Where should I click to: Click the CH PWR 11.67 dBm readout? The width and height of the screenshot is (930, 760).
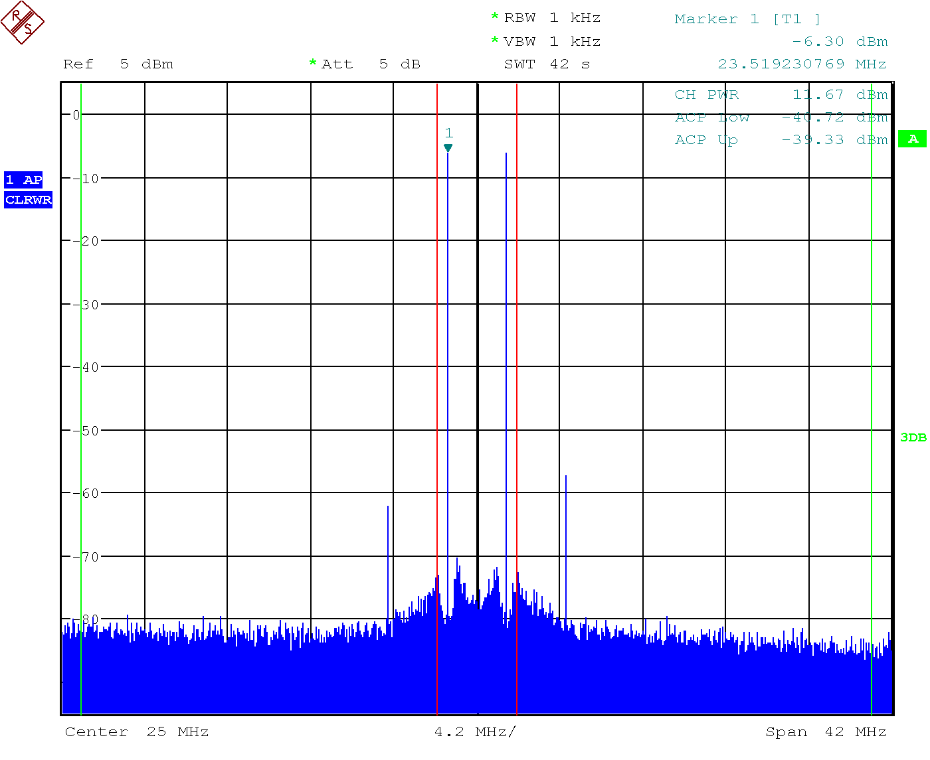[781, 95]
